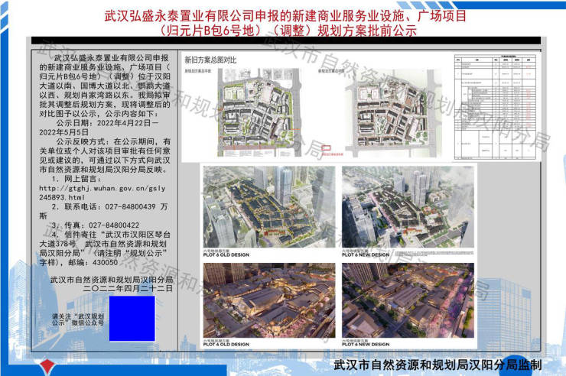Click the blue WeChat QR code square
This screenshot has height=376, width=566.
pyautogui.click(x=132, y=319)
